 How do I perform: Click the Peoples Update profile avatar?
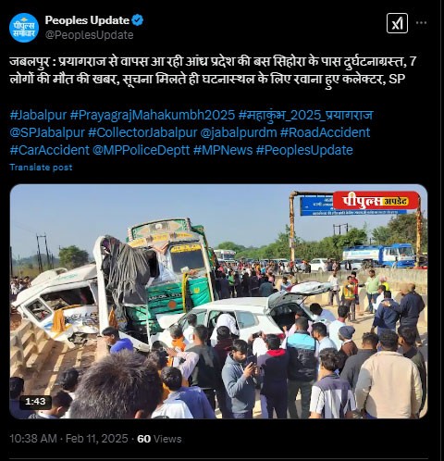[24, 28]
